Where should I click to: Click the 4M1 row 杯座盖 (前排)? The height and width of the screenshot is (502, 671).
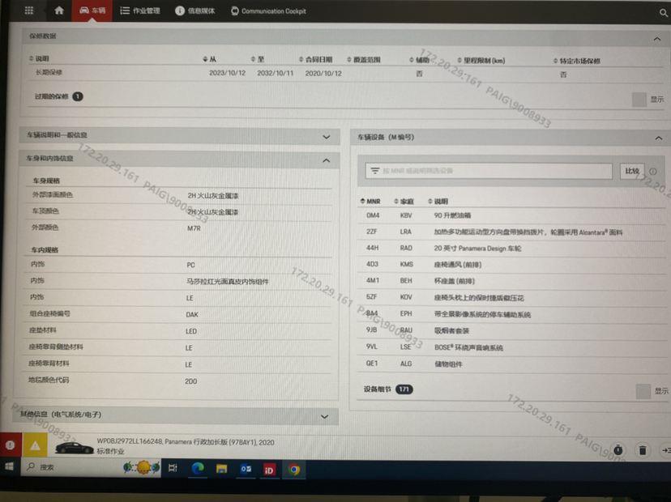[511, 280]
